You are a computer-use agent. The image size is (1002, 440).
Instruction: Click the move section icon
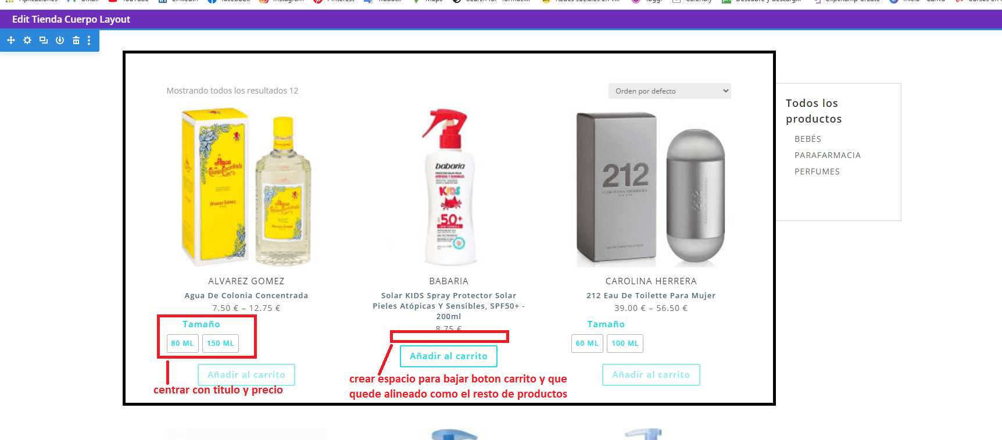(11, 40)
